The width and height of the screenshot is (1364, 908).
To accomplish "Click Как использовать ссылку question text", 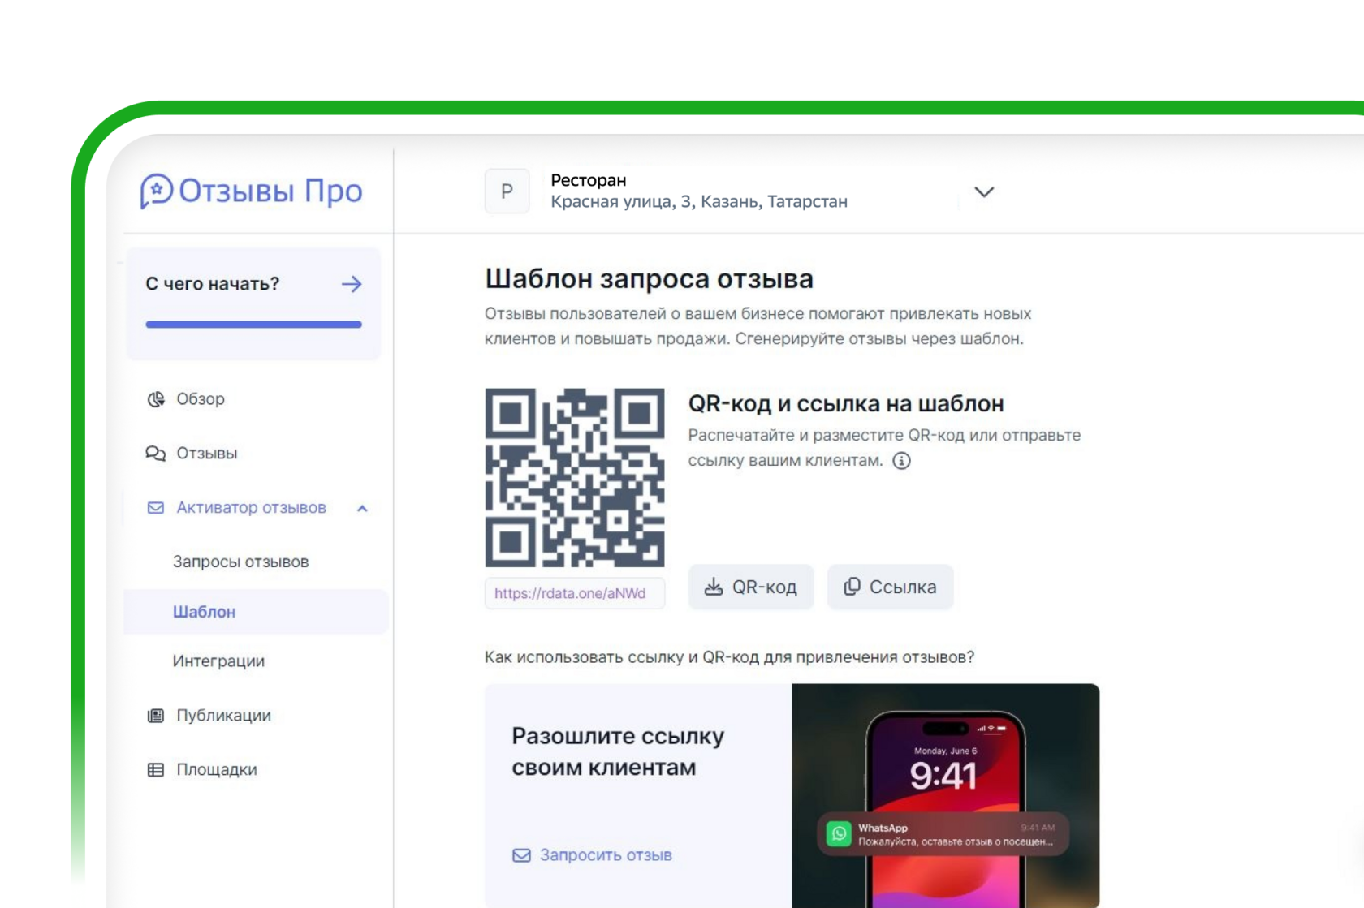I will (x=729, y=657).
